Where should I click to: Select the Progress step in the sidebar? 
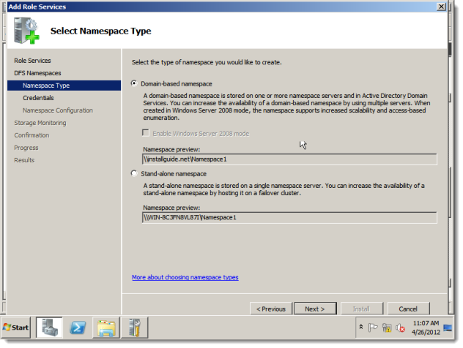click(x=26, y=148)
